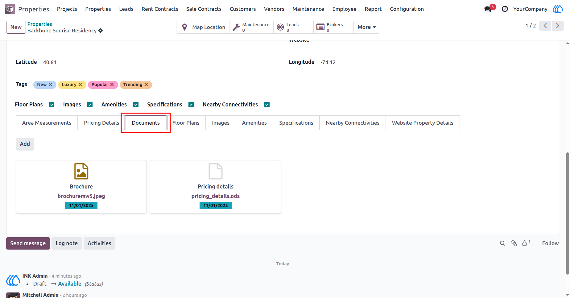The width and height of the screenshot is (570, 298).
Task: Switch to the Area Measurements tab
Action: point(47,123)
